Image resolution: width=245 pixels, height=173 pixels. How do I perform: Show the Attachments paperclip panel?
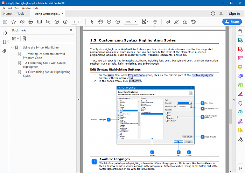(x=5, y=51)
